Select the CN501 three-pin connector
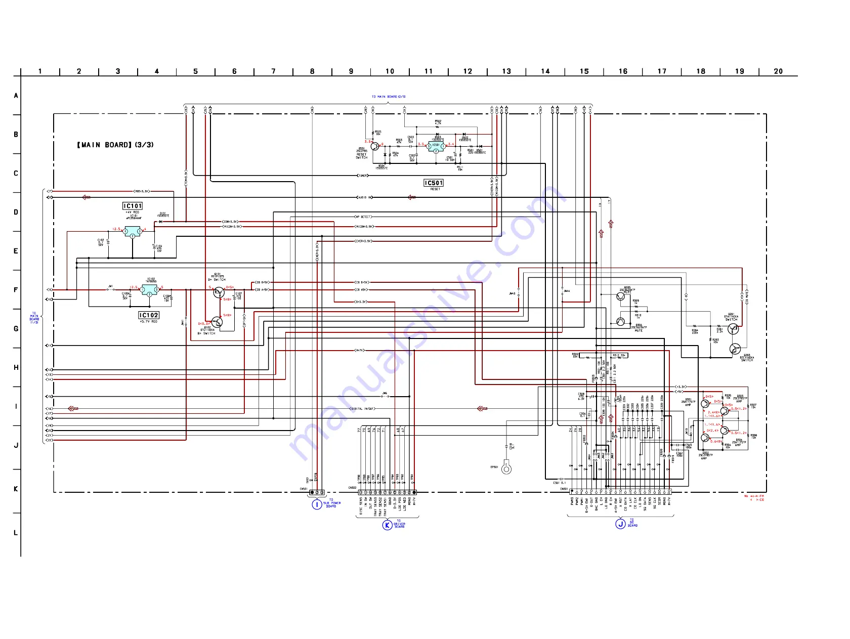850x639 pixels. [317, 492]
